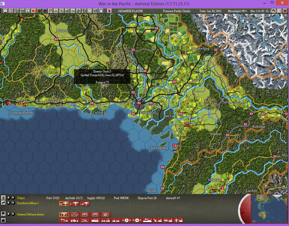Screen dimensions: 289x226
Task: Select the FP floatplane filter button
Action: pos(64,204)
